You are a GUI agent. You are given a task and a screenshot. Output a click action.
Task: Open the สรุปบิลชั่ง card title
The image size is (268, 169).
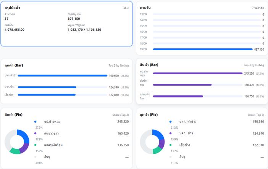(x=13, y=8)
